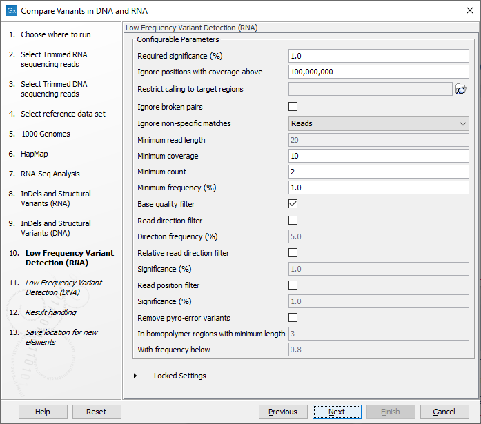Select the 1000 Genomes wizard step

pos(45,134)
